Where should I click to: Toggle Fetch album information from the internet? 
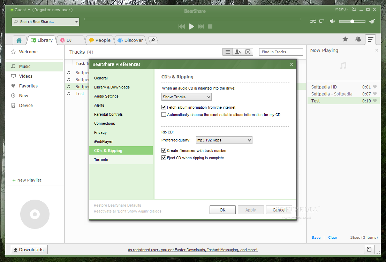(164, 107)
